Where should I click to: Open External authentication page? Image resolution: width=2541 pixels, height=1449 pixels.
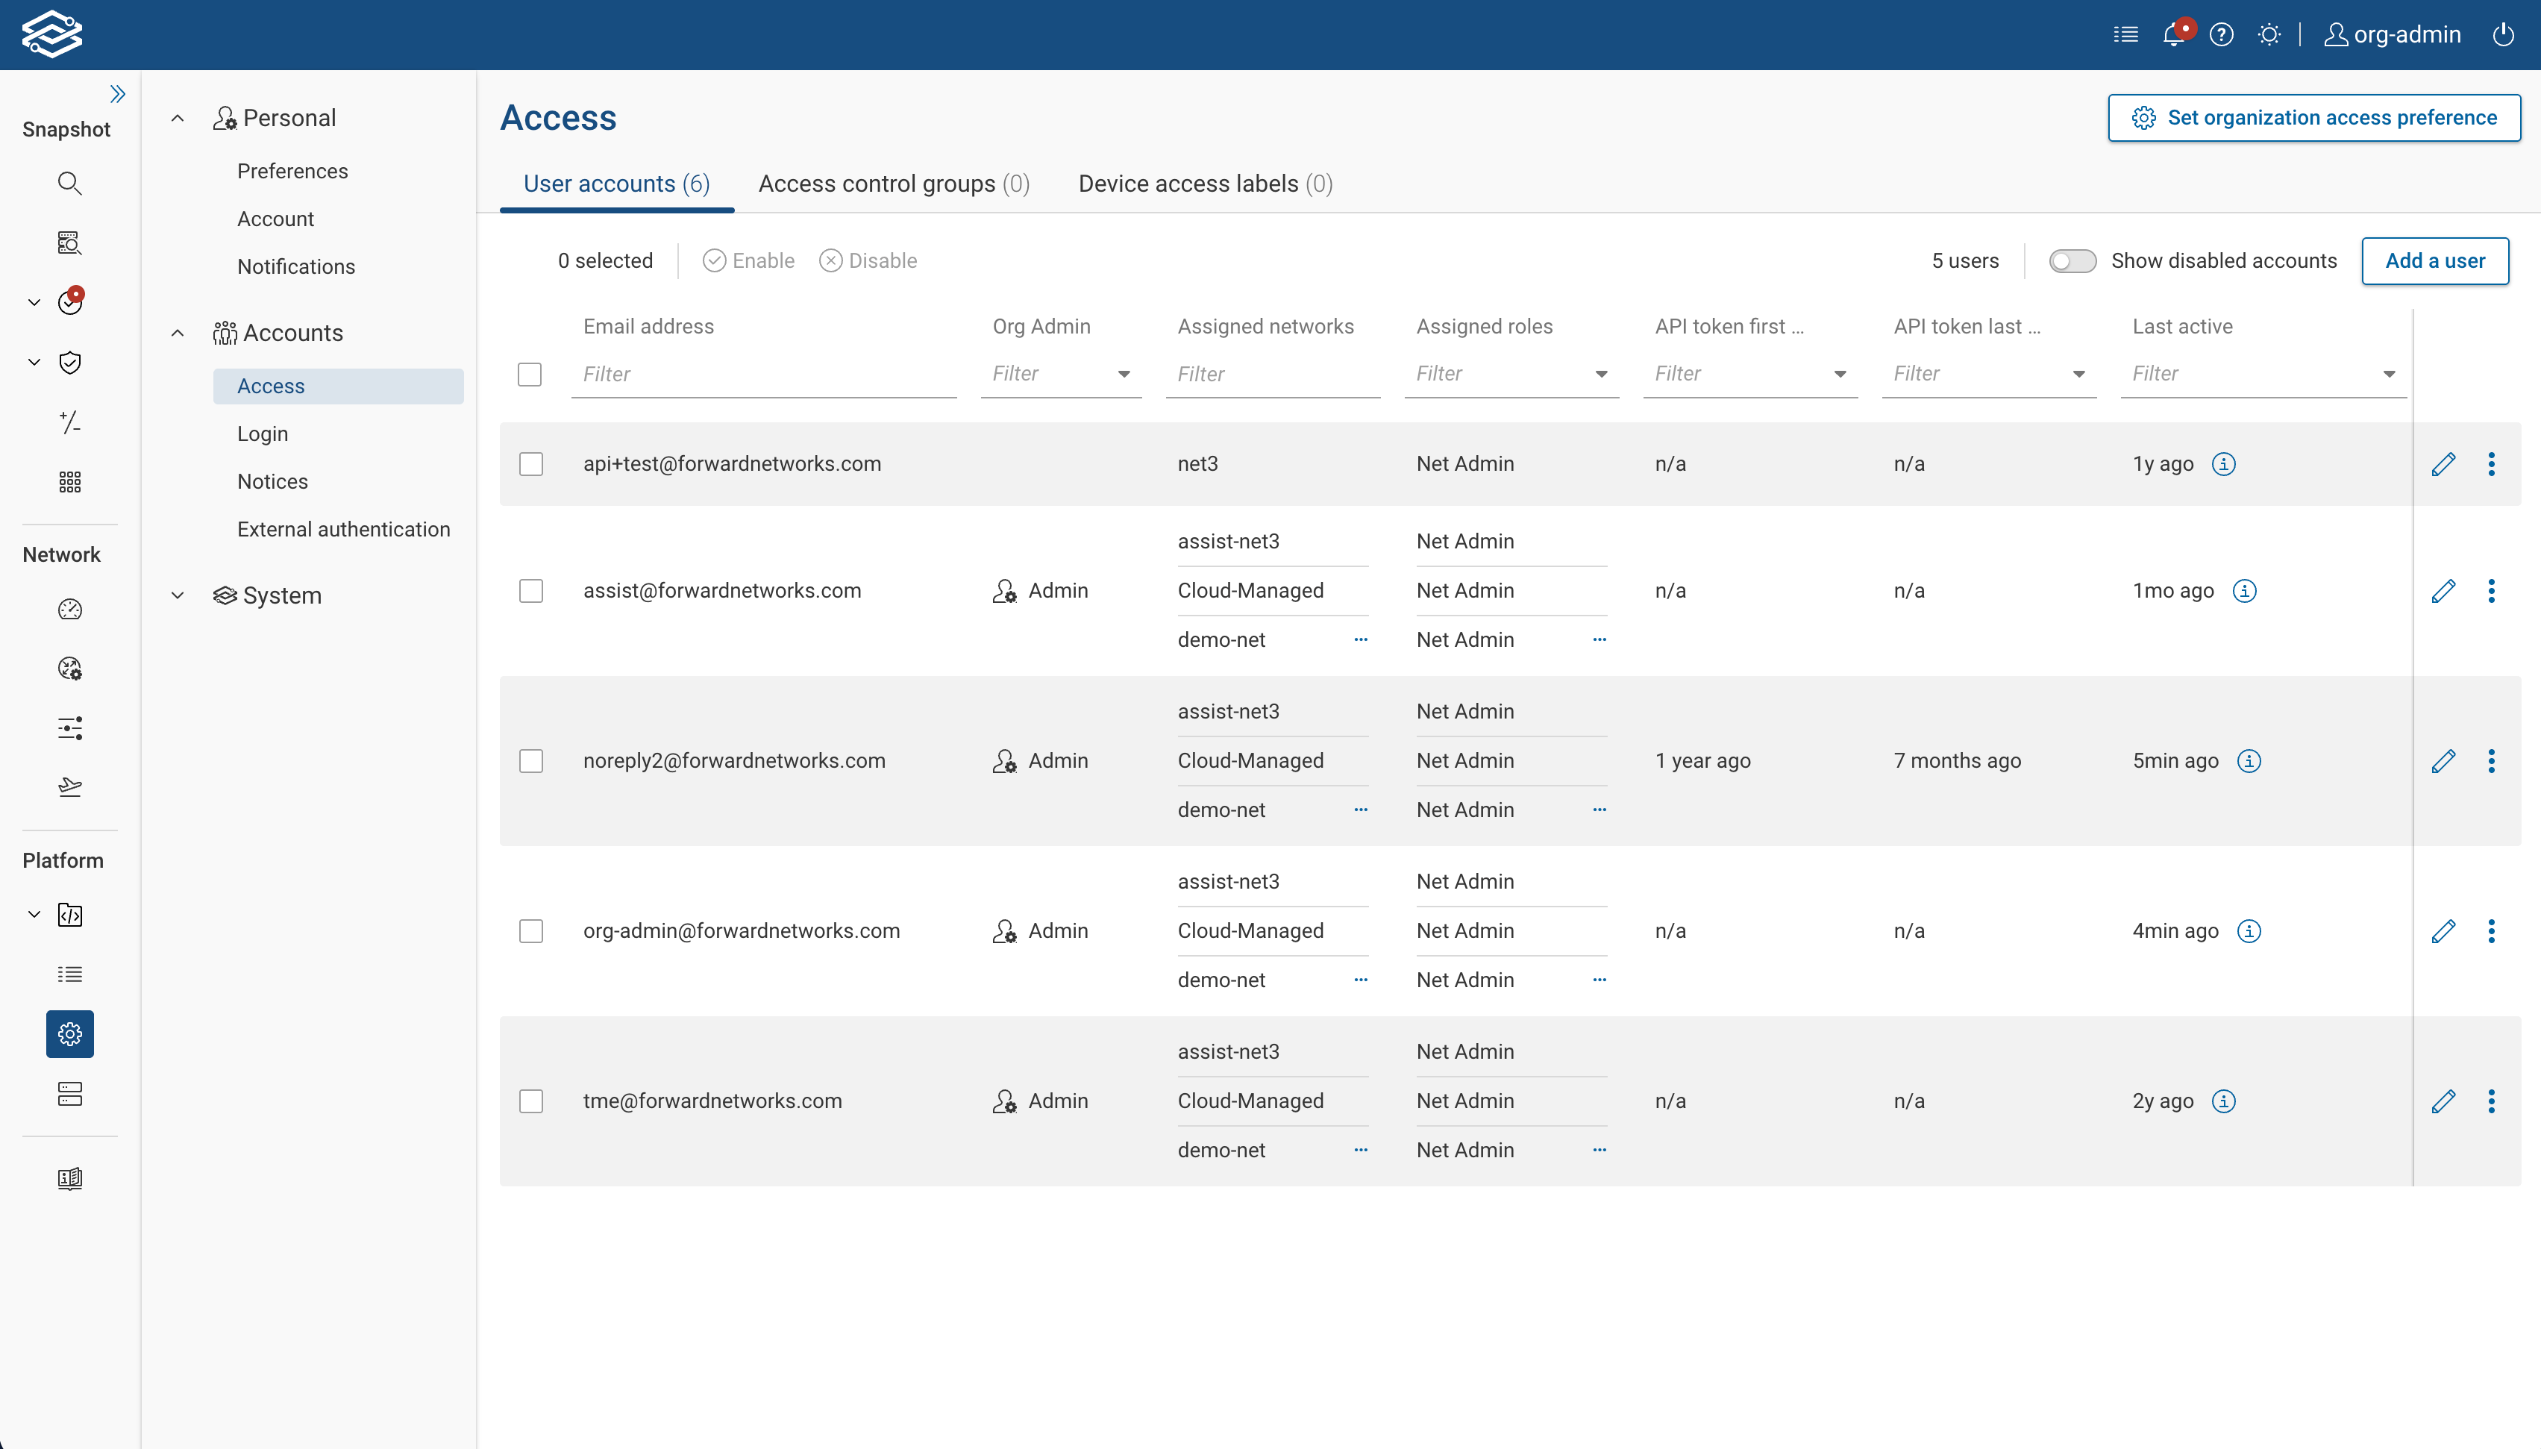343,530
